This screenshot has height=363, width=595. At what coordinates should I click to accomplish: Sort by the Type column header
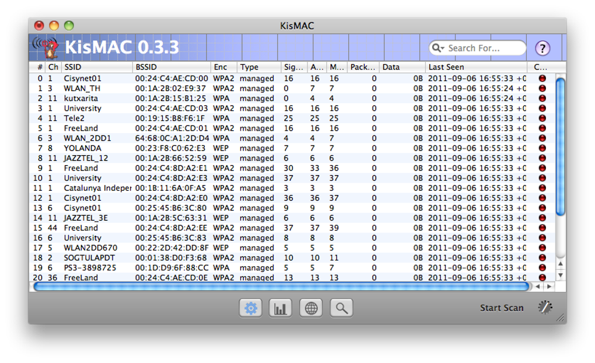259,67
